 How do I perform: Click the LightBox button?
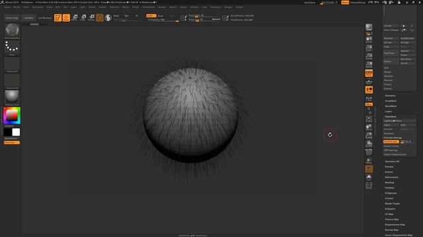pyautogui.click(x=28, y=18)
